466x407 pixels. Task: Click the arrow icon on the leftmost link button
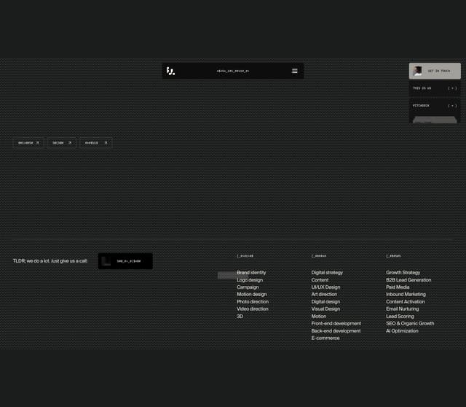click(x=37, y=143)
